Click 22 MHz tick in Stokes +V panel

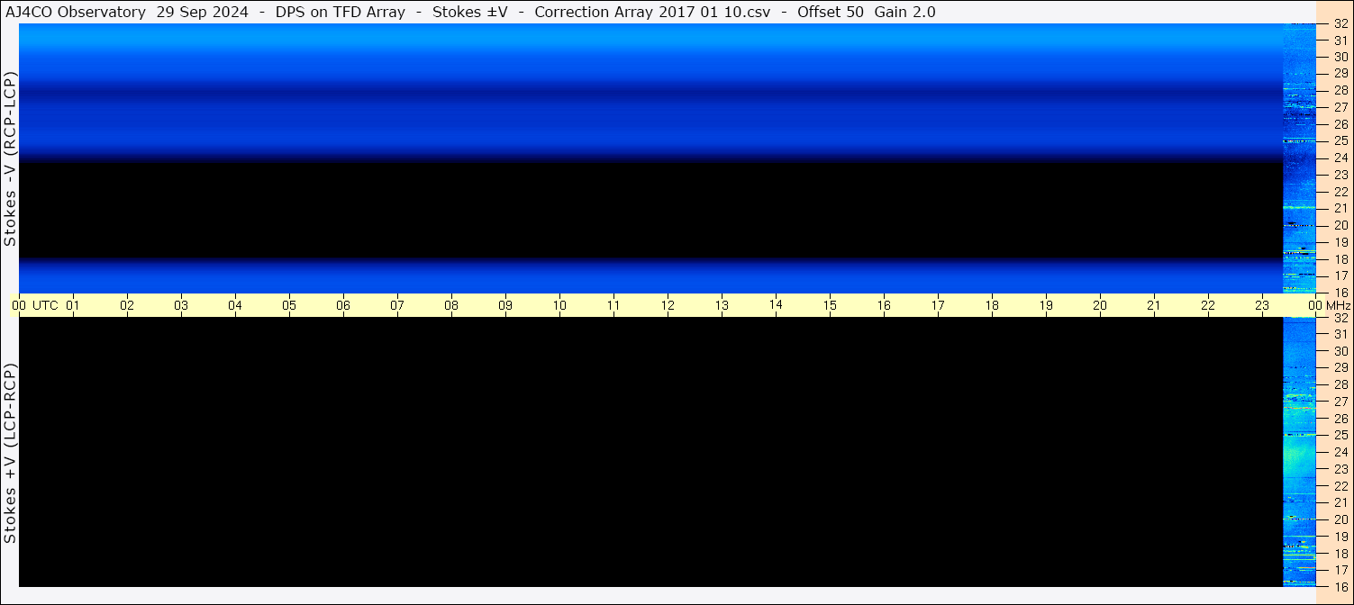click(1340, 486)
